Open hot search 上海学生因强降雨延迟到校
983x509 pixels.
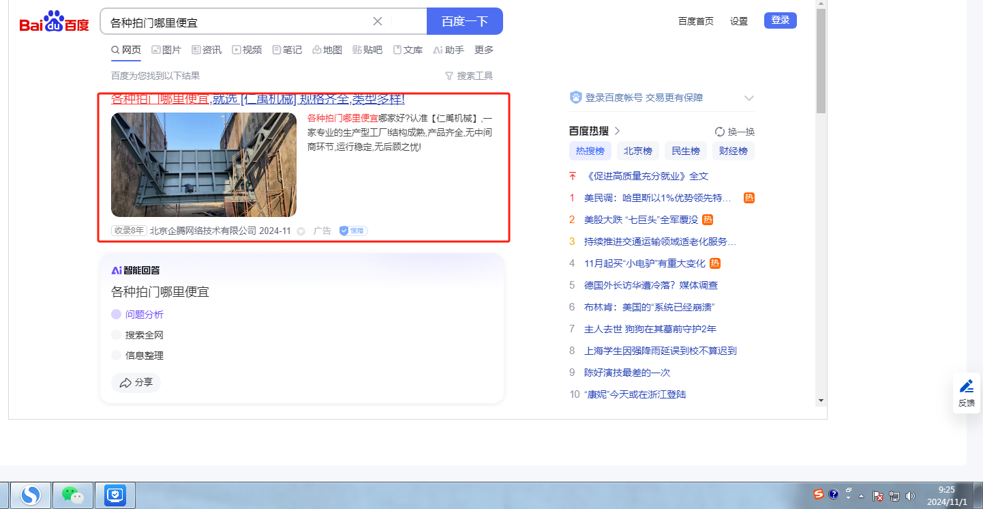tap(661, 351)
